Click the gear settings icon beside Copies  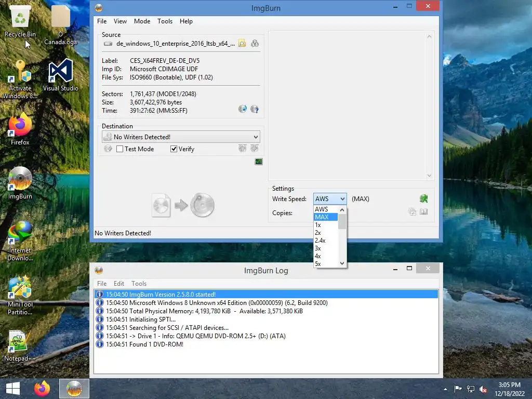pos(412,212)
